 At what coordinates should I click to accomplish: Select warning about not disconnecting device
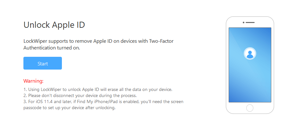pos(80,95)
